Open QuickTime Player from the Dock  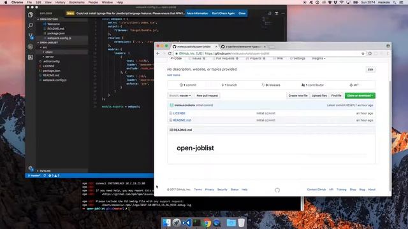pyautogui.click(x=217, y=223)
